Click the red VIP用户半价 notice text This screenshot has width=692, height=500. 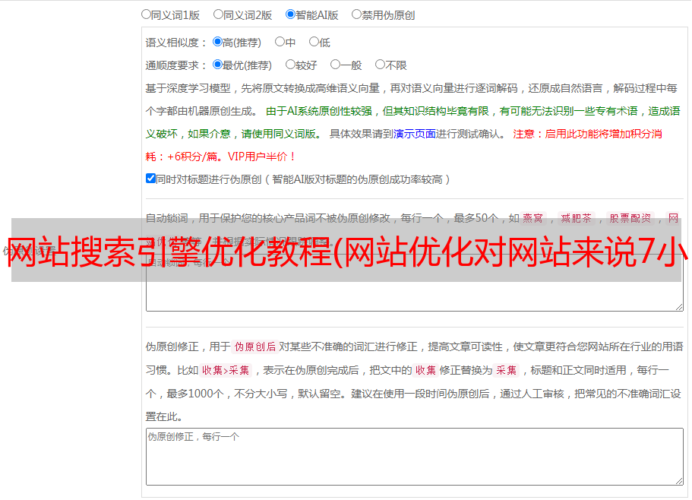(x=261, y=157)
